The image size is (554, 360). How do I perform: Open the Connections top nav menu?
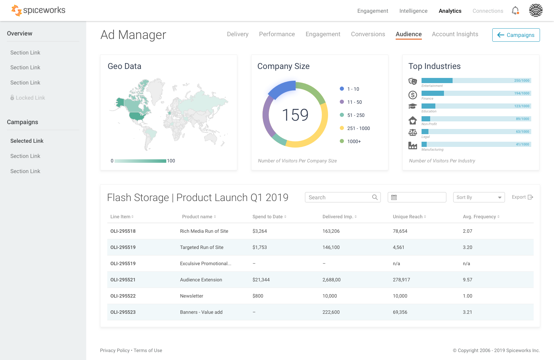tap(488, 11)
